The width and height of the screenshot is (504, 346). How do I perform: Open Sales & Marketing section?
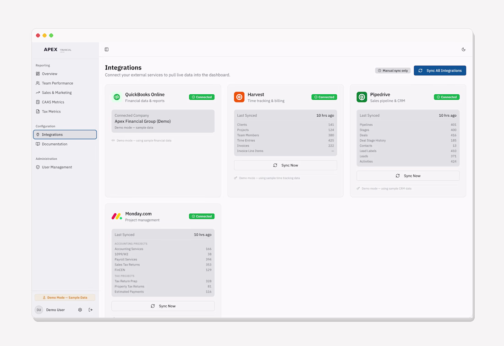point(56,92)
